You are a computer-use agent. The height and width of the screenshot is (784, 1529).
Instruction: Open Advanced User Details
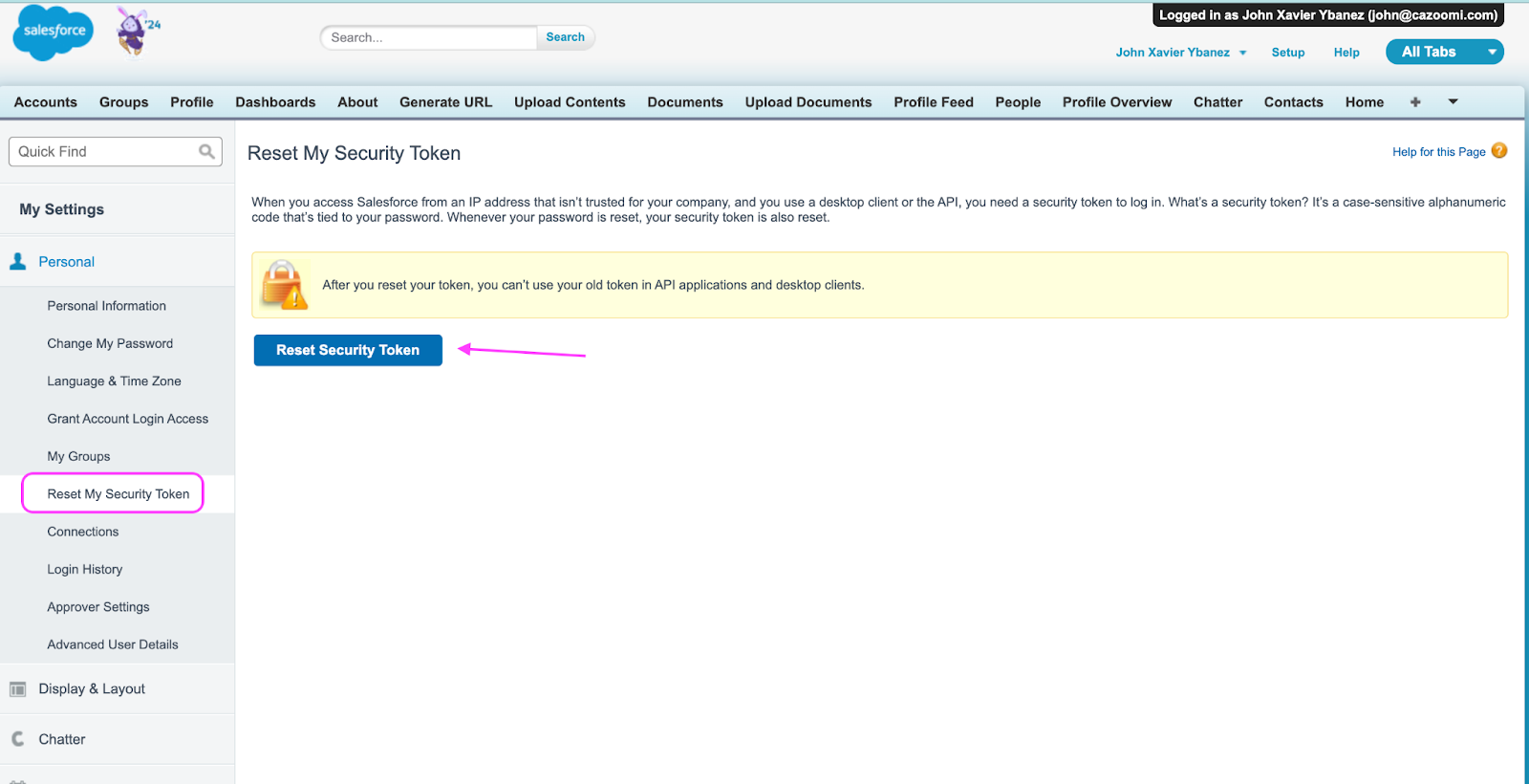click(x=113, y=644)
